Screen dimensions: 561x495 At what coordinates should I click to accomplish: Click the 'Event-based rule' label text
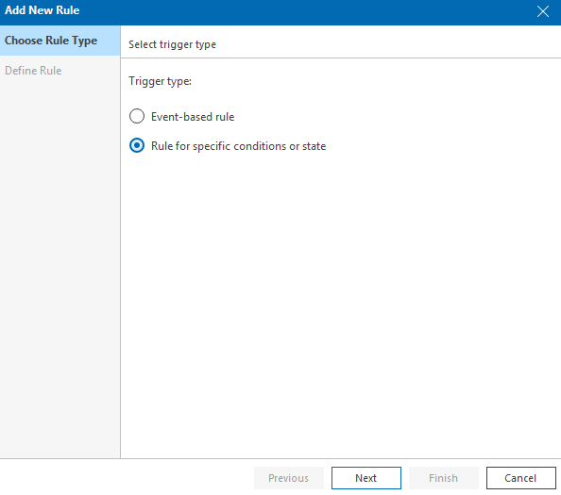click(x=193, y=117)
